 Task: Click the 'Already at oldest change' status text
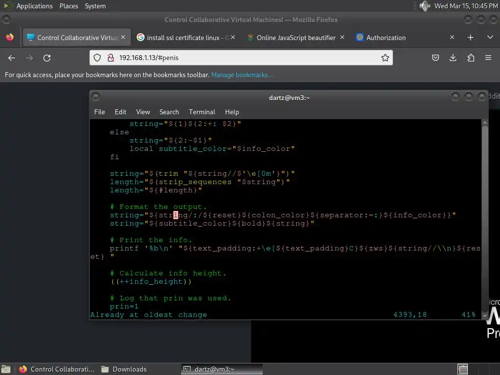(x=148, y=315)
